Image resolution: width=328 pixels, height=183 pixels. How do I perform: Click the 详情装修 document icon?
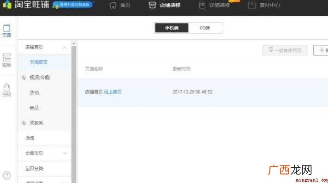(202, 5)
